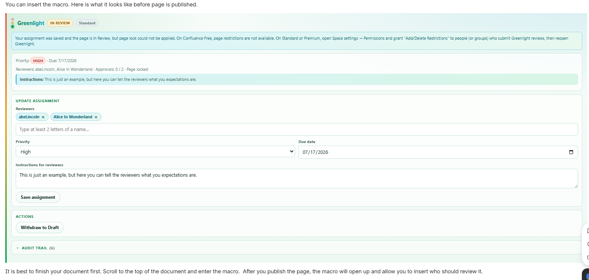The image size is (589, 280).
Task: Click the Due date field 07/17/2026
Action: [438, 152]
